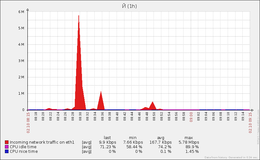This screenshot has width=260, height=160.
Task: Click the 'avg' column header
Action: (161, 138)
